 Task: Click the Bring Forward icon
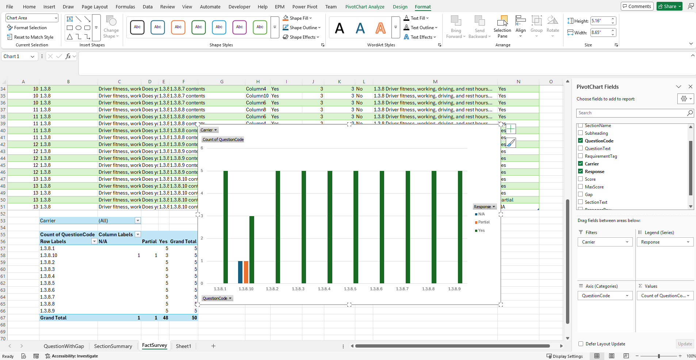[x=456, y=21]
